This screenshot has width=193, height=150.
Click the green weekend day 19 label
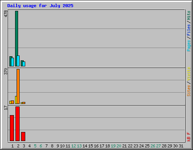[x=113, y=146]
